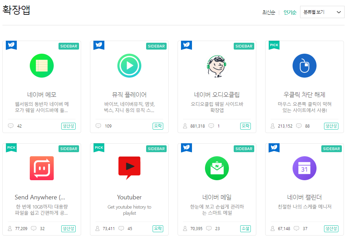Click the SIDEBAR tag on Send Anywhere
This screenshot has height=239, width=348.
[69, 149]
